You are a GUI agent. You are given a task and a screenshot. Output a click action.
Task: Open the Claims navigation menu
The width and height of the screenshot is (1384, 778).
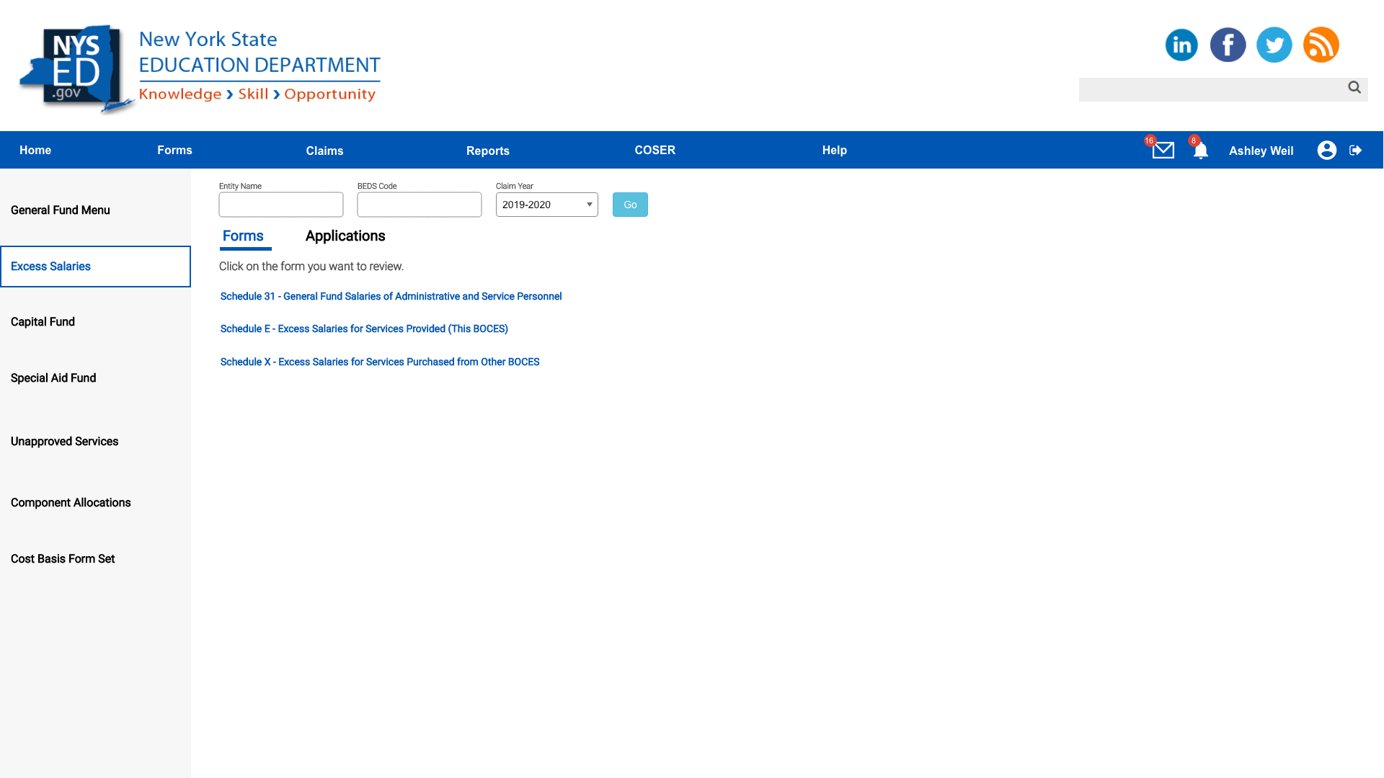click(324, 151)
